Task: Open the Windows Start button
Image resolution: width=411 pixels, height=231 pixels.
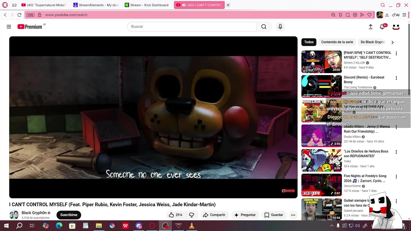Action: tap(6, 226)
